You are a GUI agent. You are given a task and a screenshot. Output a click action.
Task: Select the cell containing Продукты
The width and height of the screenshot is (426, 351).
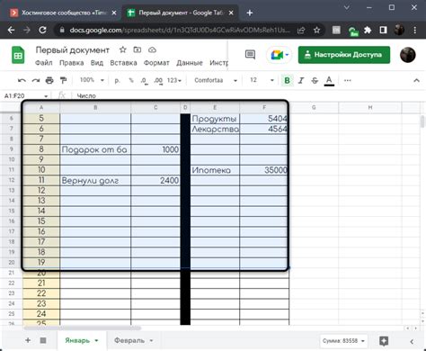pos(215,119)
